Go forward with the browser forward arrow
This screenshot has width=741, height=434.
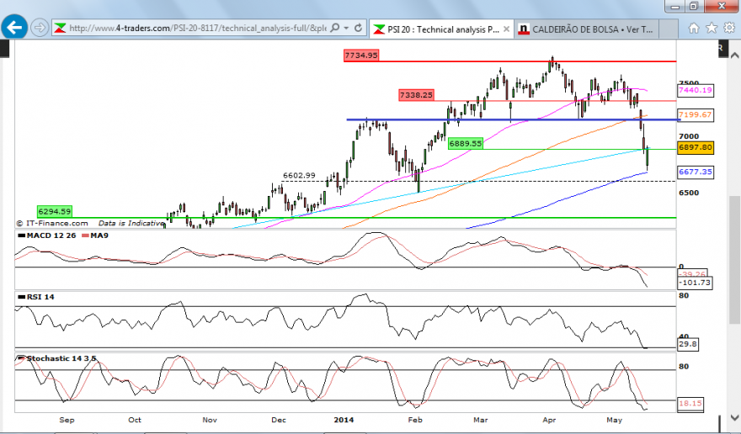[x=40, y=28]
